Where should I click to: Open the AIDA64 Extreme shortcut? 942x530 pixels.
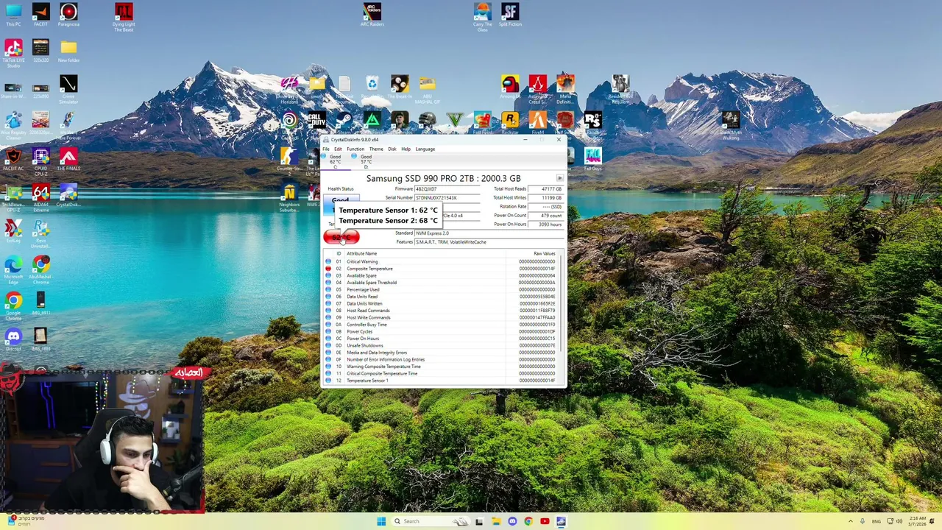click(x=40, y=198)
